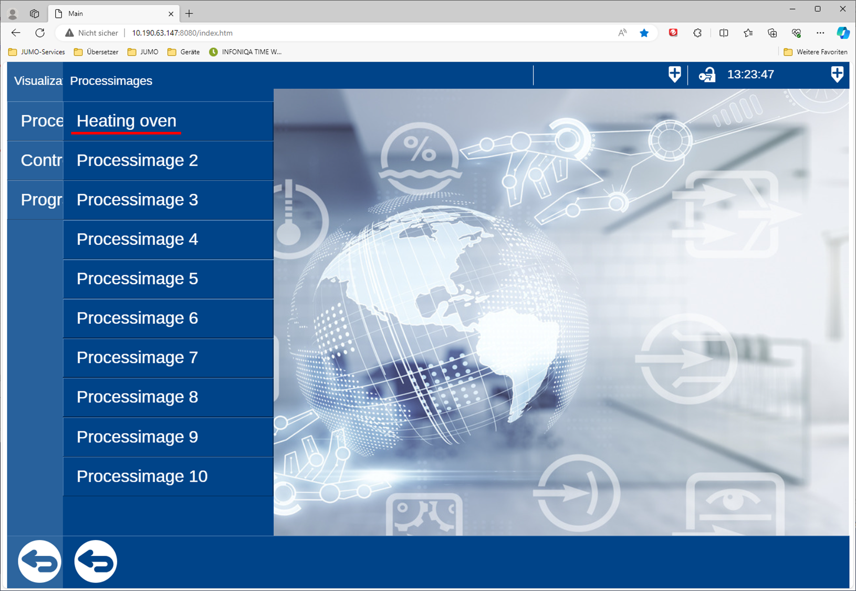
Task: Select Processimage 2 from the list
Action: click(x=137, y=160)
